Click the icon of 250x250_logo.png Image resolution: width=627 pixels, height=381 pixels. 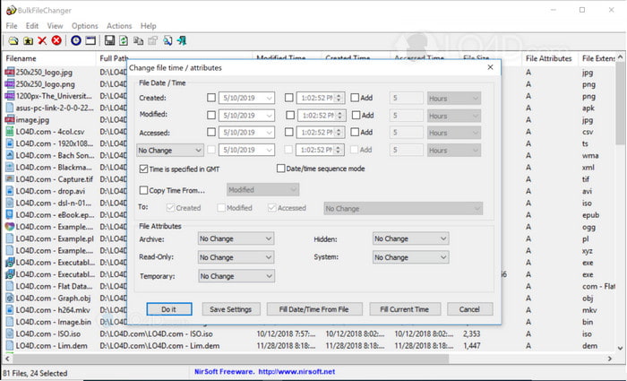click(x=10, y=84)
